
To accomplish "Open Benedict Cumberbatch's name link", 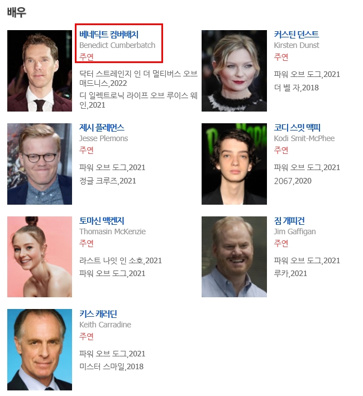I will (x=109, y=35).
